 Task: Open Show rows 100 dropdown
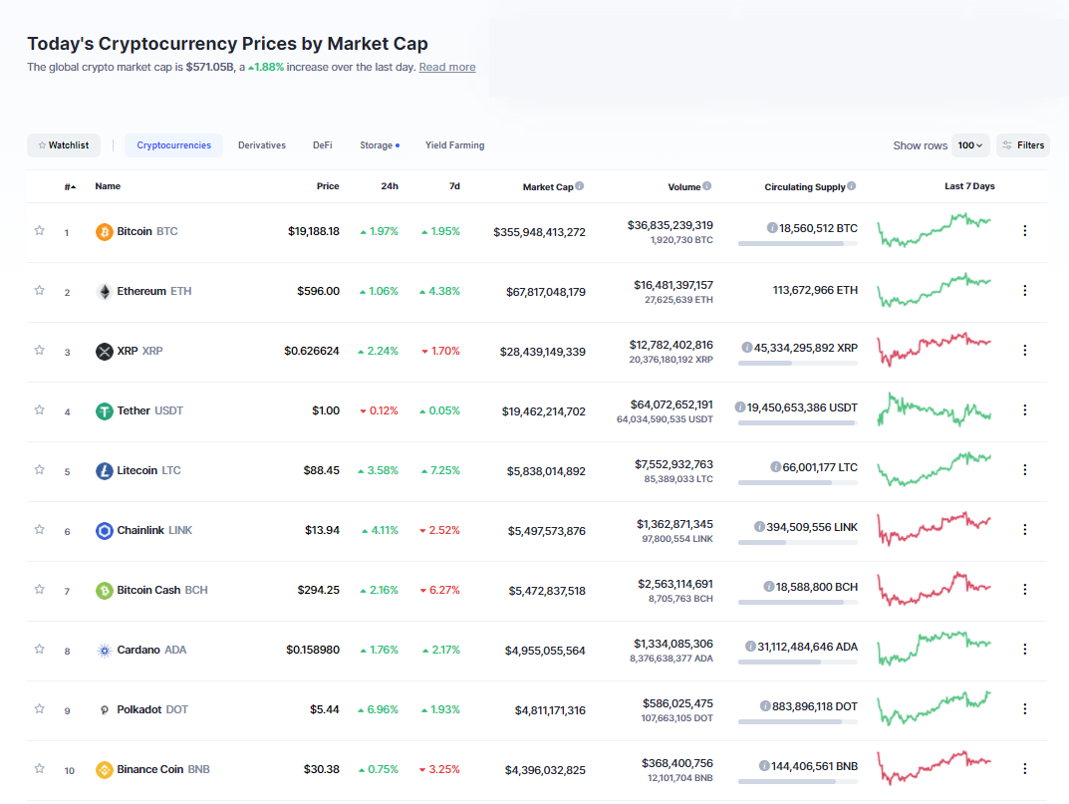(x=970, y=145)
